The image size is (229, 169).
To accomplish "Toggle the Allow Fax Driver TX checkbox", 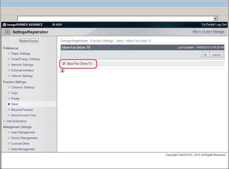I will [64, 64].
